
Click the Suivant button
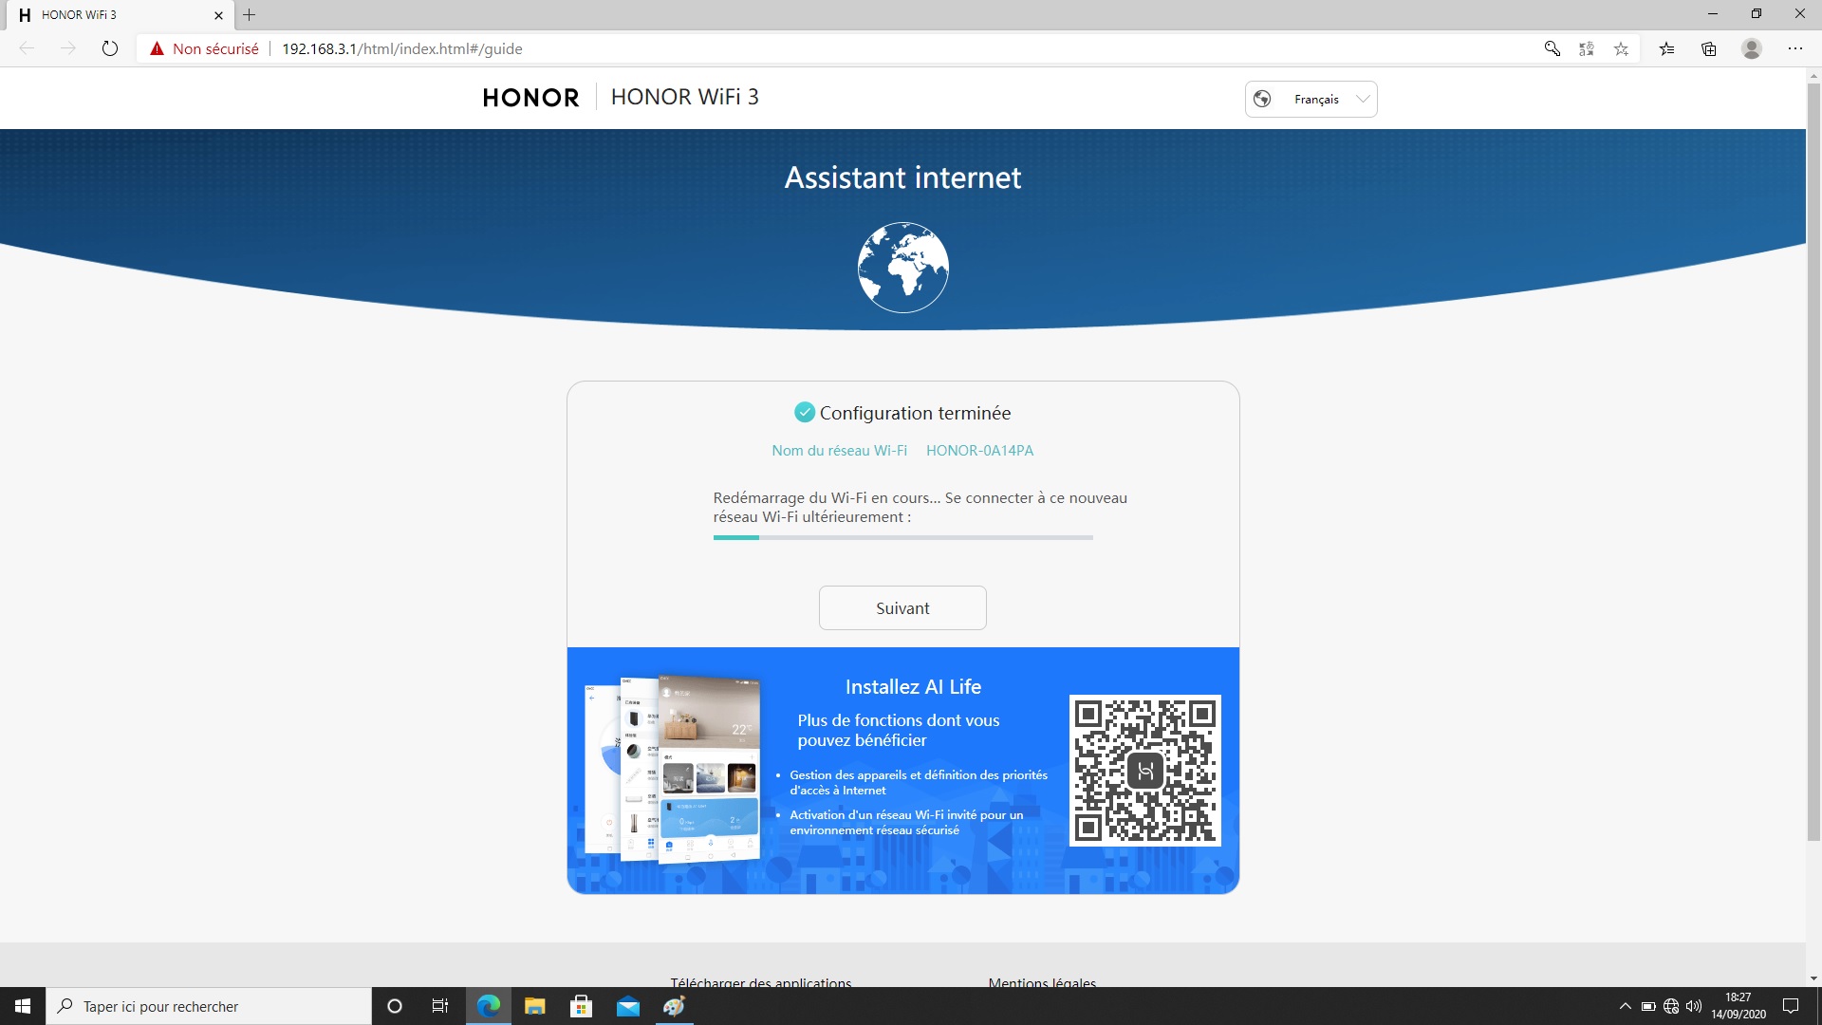[x=902, y=607]
